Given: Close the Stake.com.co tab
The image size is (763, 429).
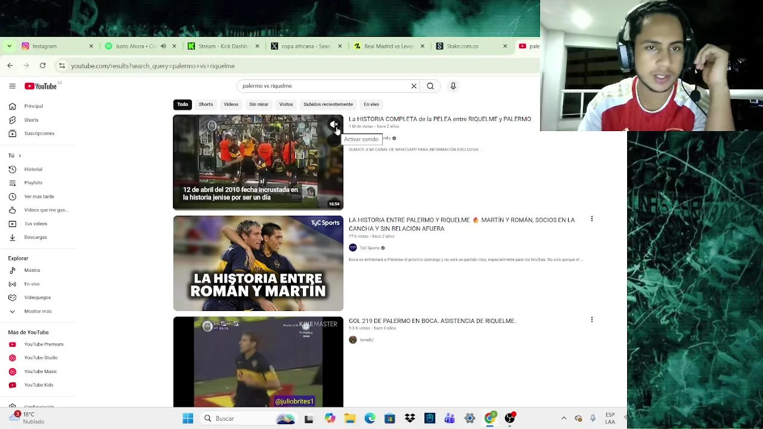Looking at the screenshot, I should 505,46.
